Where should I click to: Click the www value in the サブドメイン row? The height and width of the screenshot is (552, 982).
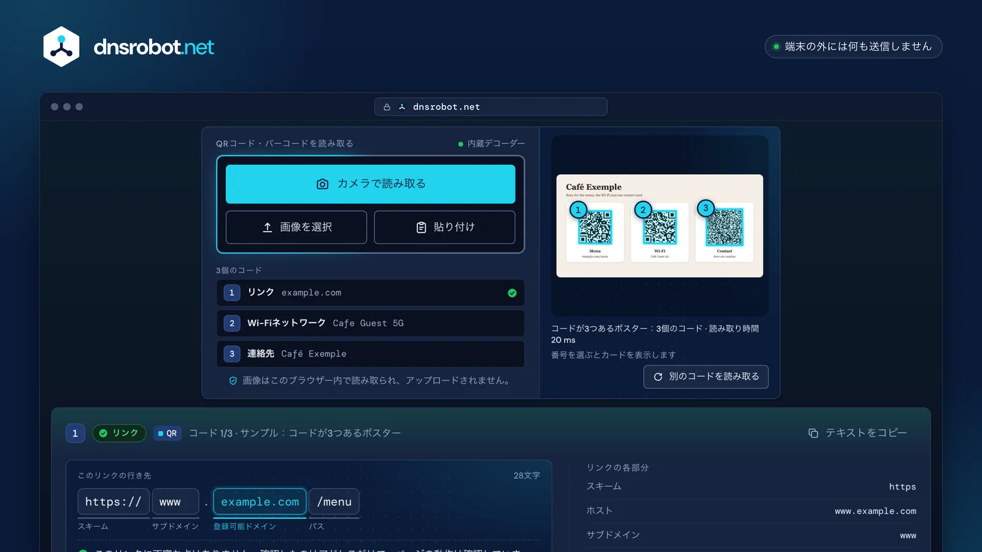(x=908, y=535)
